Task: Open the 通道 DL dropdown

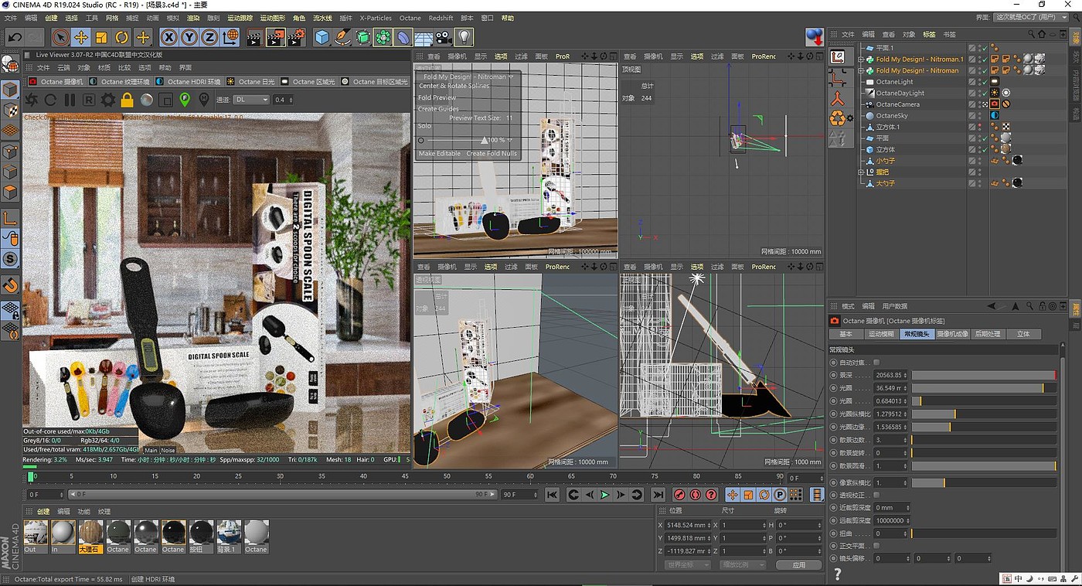Action: [x=252, y=100]
